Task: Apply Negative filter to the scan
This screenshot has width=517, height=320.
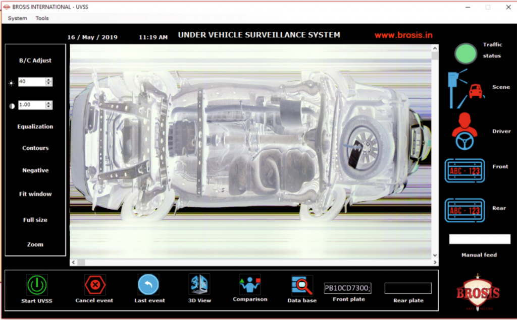Action: pyautogui.click(x=34, y=170)
